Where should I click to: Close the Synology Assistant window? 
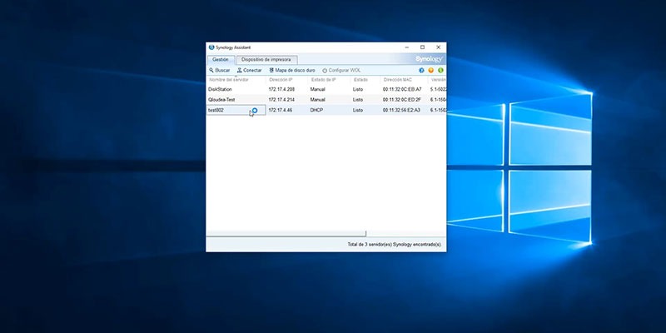[439, 47]
